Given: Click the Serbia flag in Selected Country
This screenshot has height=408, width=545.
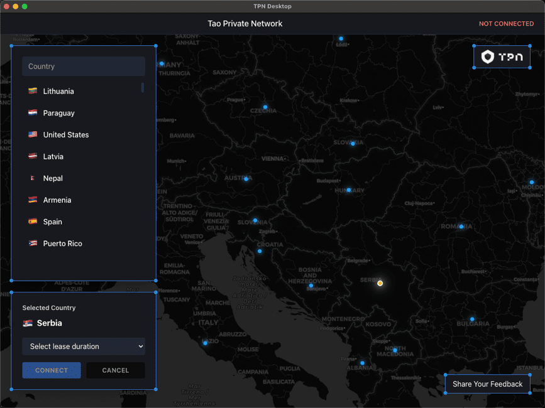Looking at the screenshot, I should [x=28, y=323].
